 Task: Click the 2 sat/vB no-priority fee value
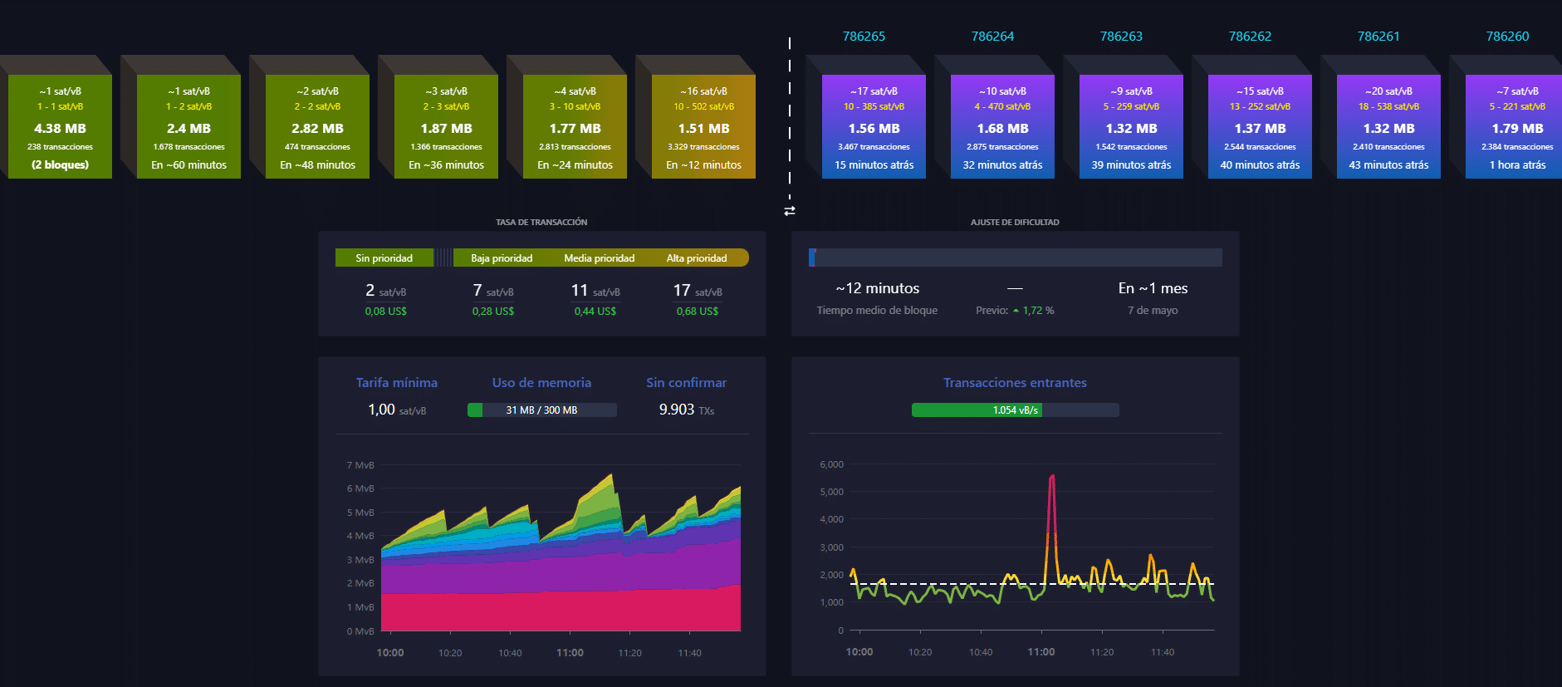385,291
